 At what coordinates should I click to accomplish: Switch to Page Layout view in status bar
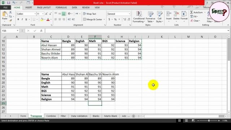coord(186,121)
